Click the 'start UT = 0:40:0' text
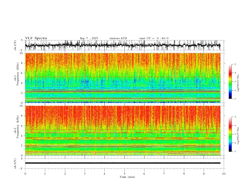This screenshot has width=252, height=195. 154,38
